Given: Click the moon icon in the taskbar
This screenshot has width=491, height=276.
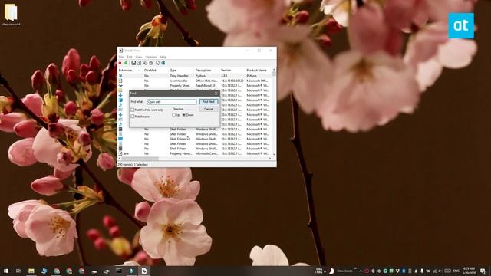Looking at the screenshot, I should coord(331,271).
